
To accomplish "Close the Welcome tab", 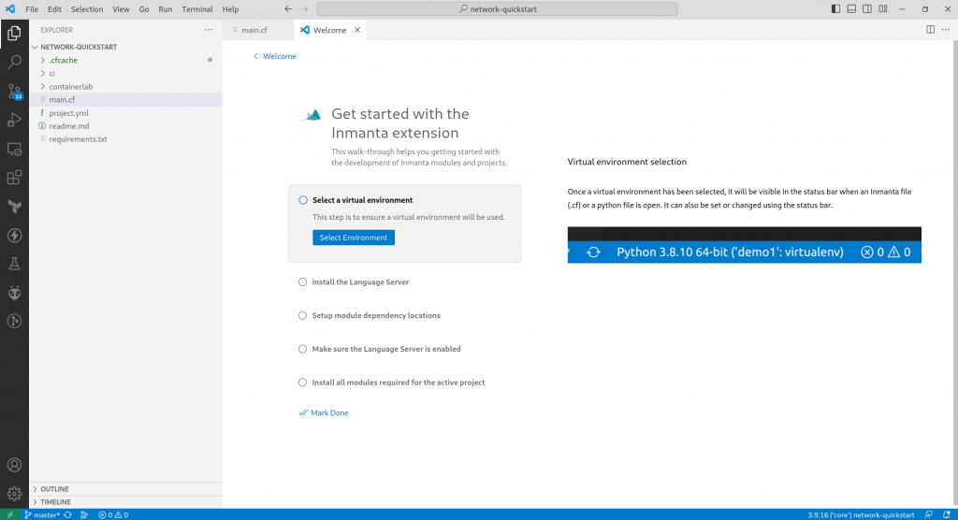I will tap(357, 30).
